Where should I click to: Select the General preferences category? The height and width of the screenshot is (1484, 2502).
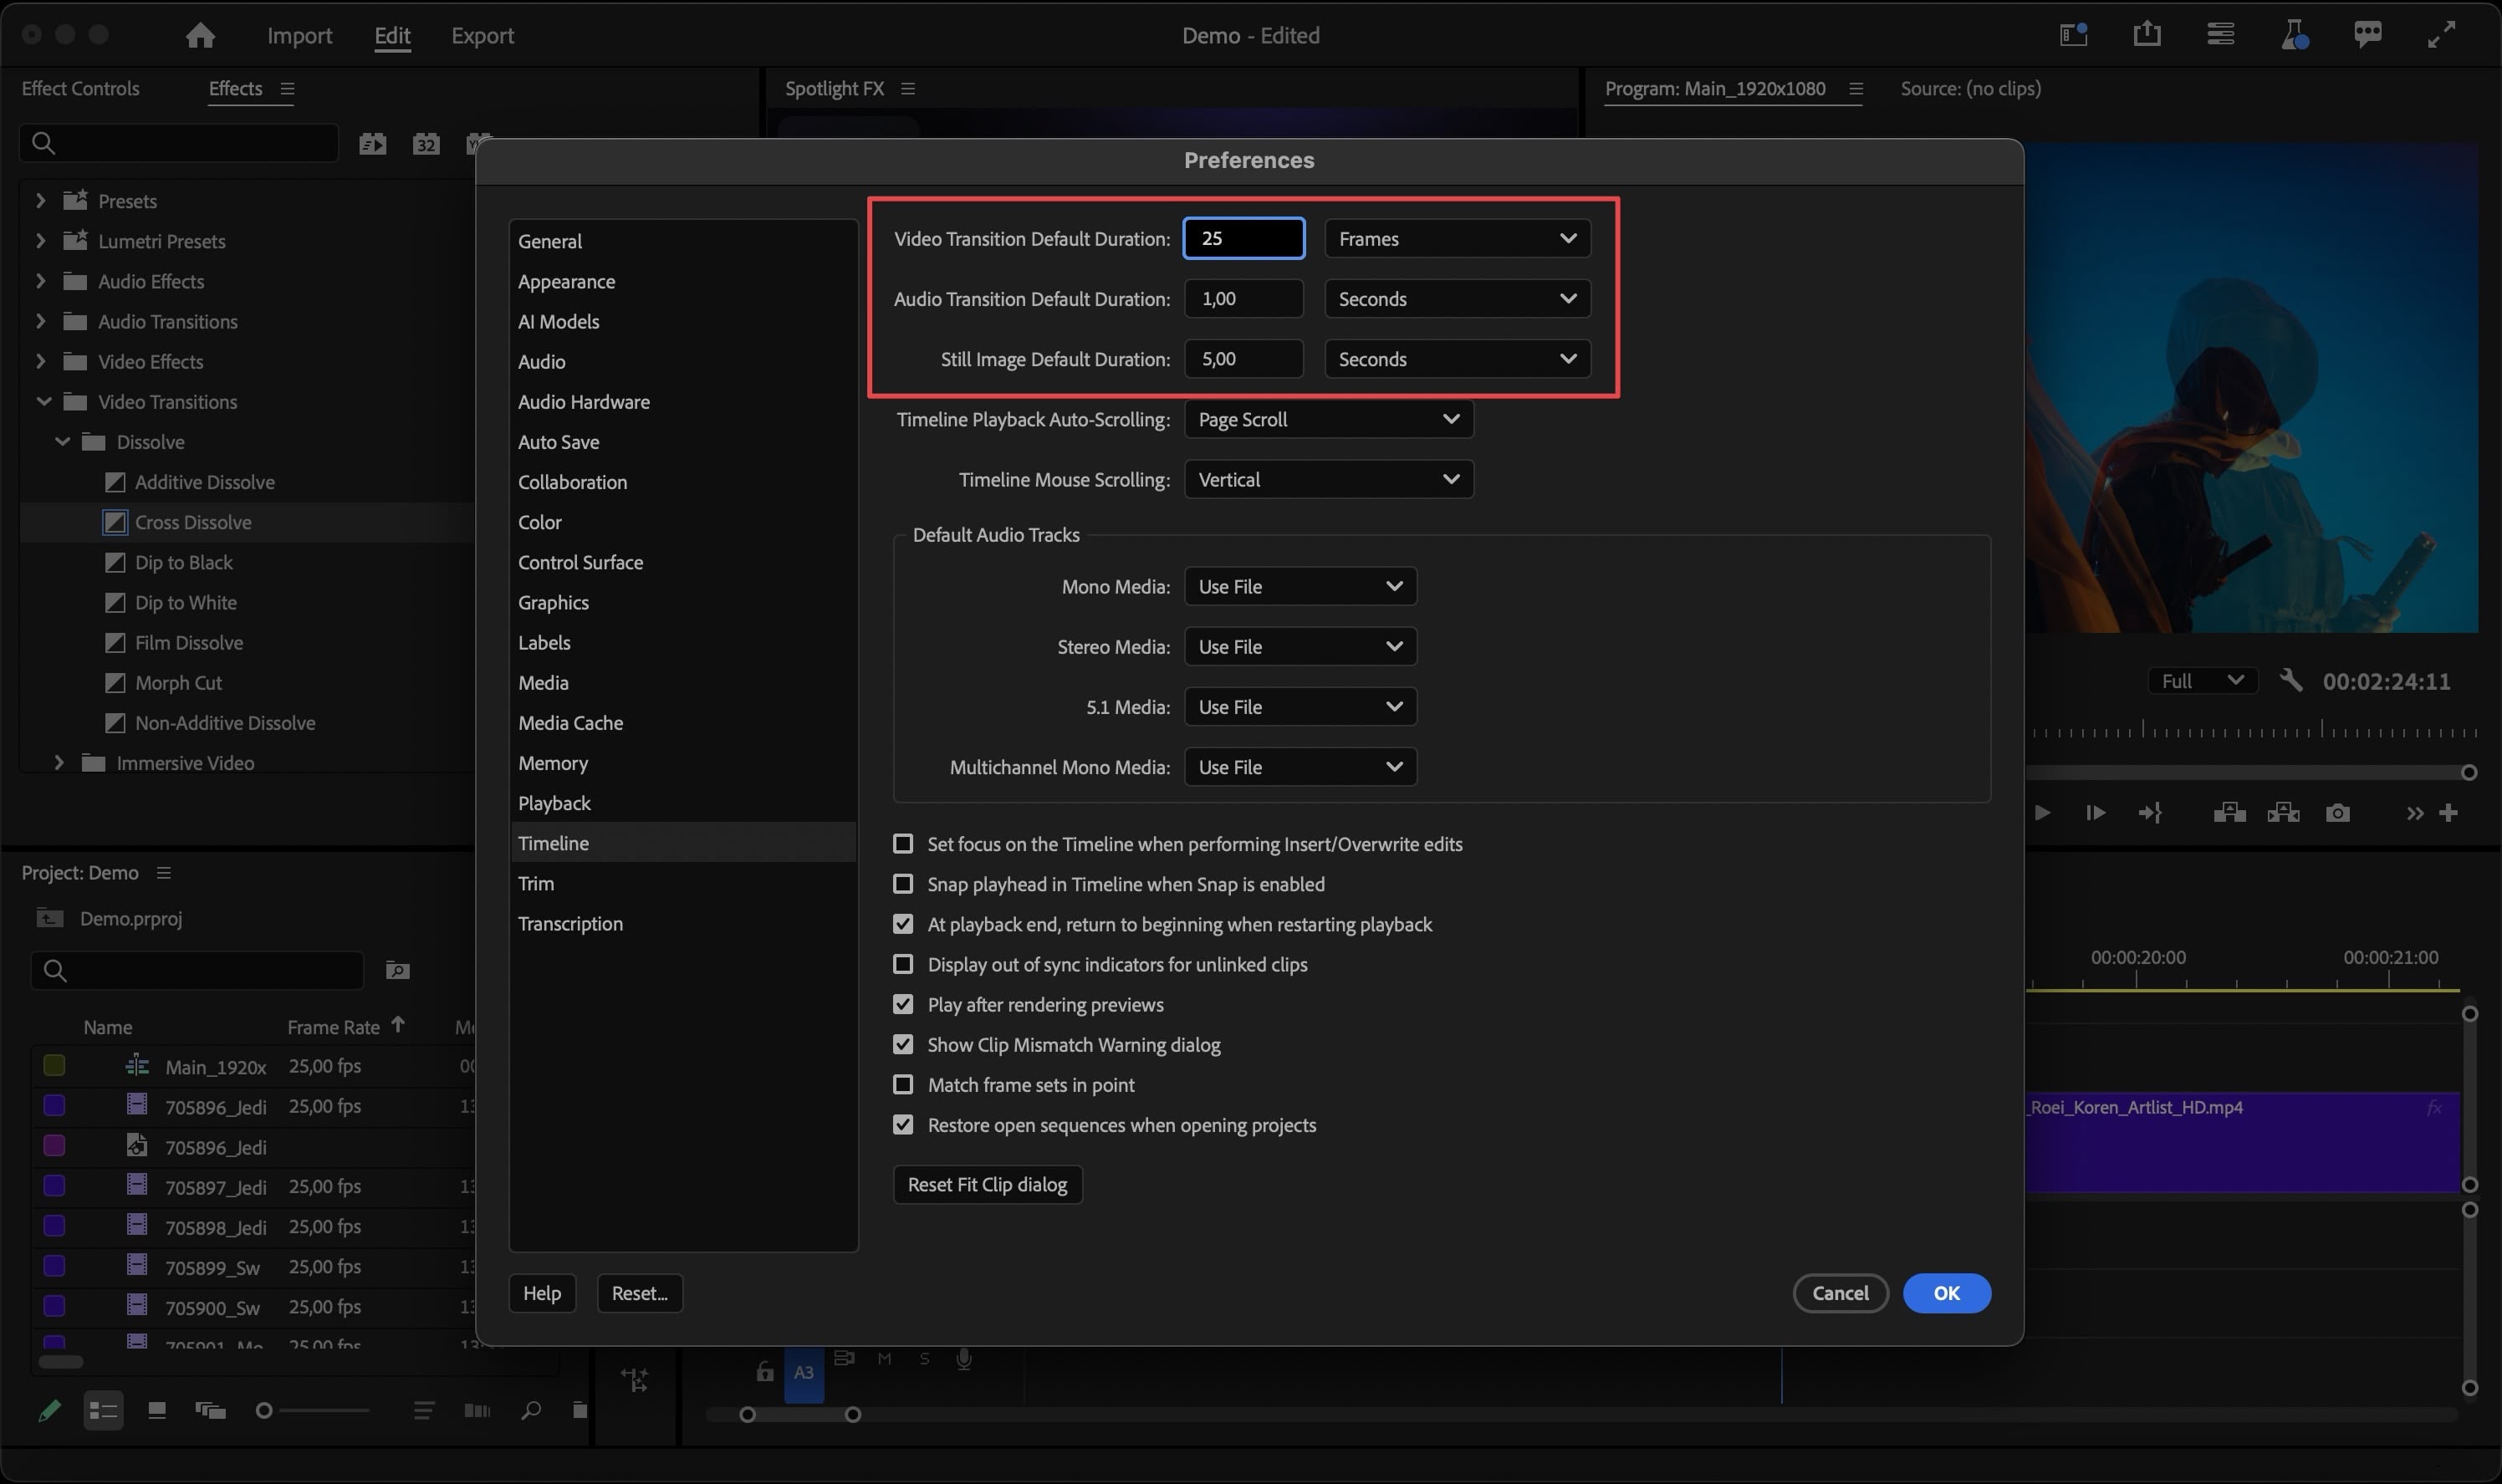[x=549, y=240]
